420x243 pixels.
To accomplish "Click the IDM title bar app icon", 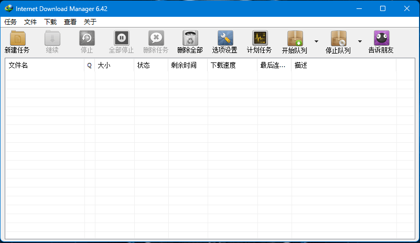I will (8, 8).
